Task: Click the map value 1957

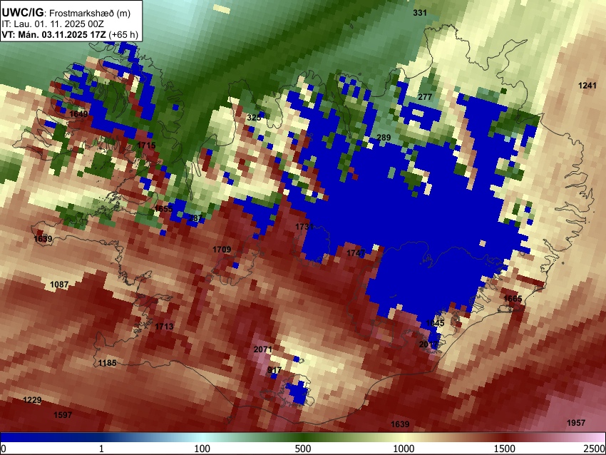Action: 576,423
